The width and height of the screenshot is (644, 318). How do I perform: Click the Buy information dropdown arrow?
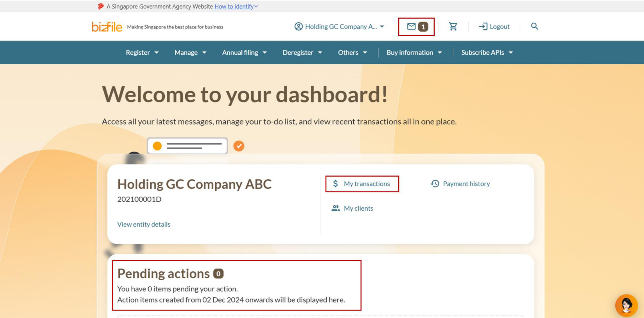pyautogui.click(x=440, y=53)
